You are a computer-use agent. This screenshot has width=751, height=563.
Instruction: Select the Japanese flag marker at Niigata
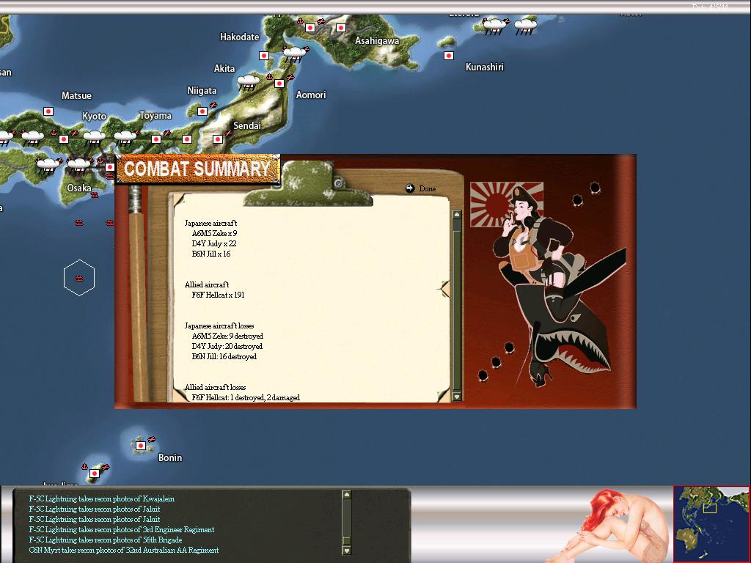pyautogui.click(x=202, y=111)
